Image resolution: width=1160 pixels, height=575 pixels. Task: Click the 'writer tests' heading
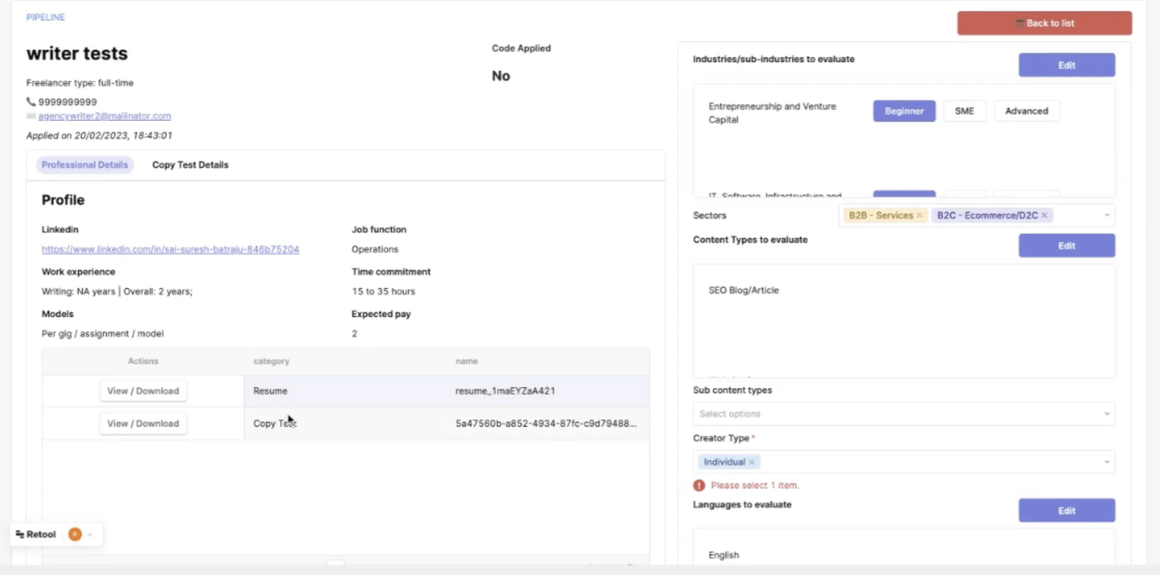pyautogui.click(x=77, y=53)
